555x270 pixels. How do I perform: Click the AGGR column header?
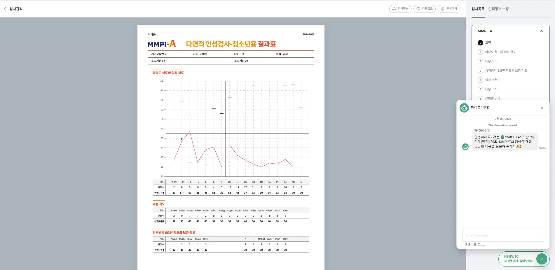pos(174,239)
